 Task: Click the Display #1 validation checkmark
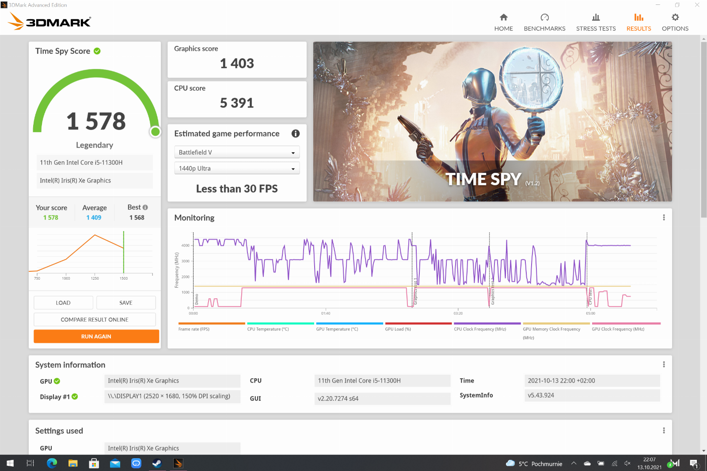pyautogui.click(x=75, y=396)
